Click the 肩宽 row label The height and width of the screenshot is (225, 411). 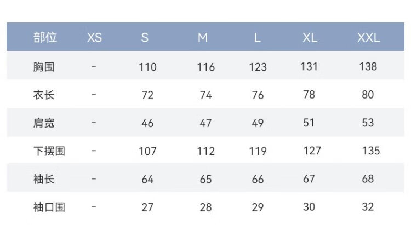coord(44,123)
